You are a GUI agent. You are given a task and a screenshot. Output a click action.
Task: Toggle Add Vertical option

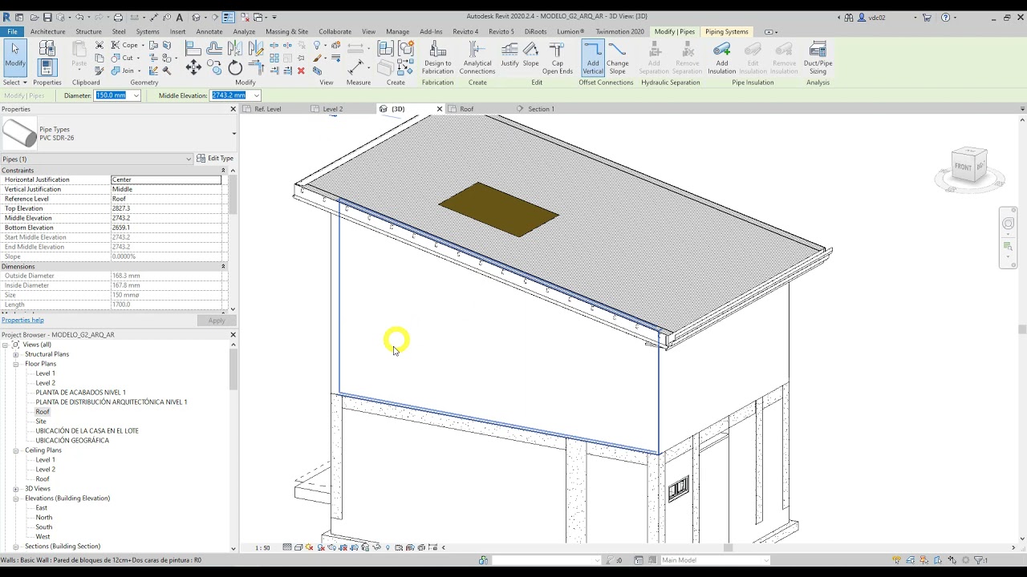(593, 59)
